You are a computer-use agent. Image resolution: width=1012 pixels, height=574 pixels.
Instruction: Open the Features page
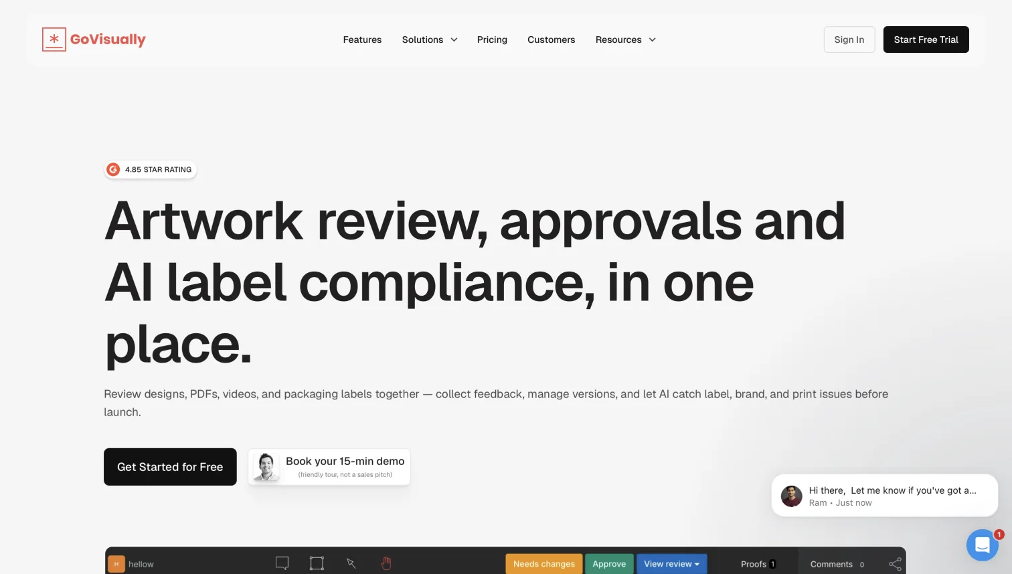coord(362,39)
